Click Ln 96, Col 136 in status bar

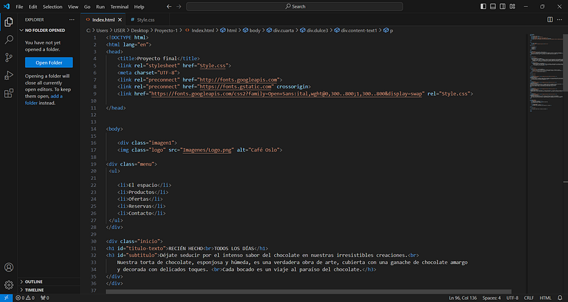click(x=463, y=298)
